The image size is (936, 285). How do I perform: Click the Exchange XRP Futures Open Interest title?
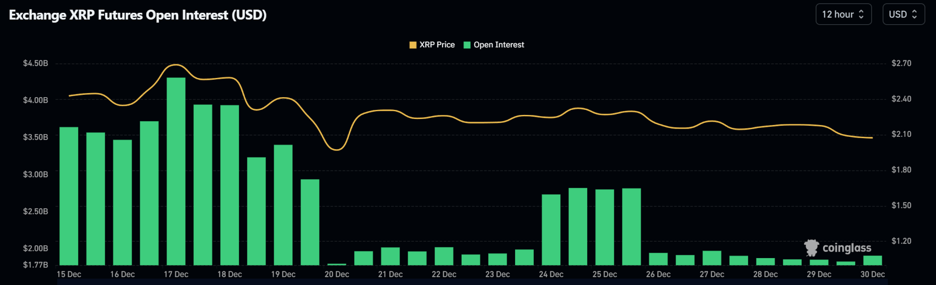click(x=138, y=15)
